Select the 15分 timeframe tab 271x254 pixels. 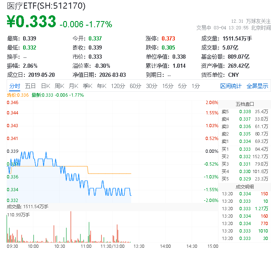(167, 86)
